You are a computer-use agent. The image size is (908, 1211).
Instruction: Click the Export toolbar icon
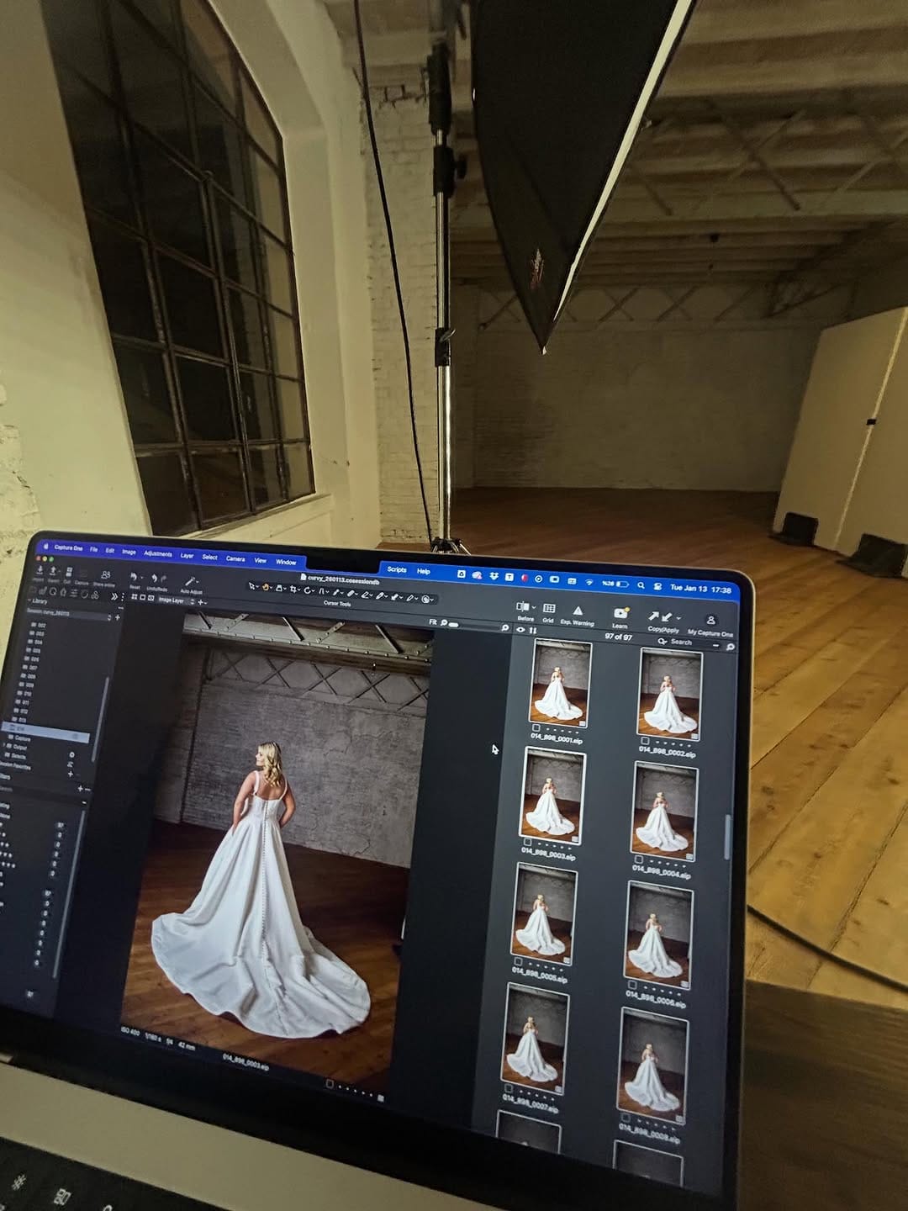[53, 571]
